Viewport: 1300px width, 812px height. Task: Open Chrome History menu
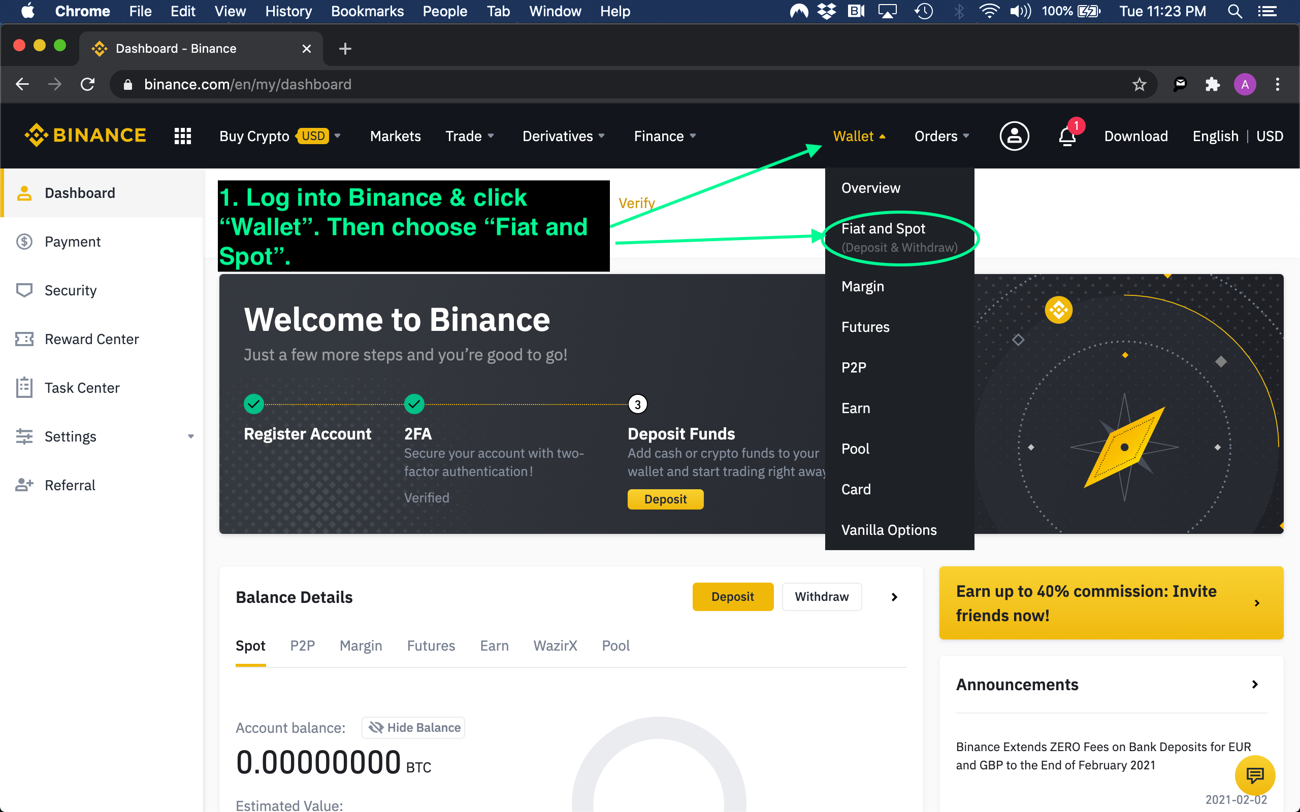tap(288, 11)
